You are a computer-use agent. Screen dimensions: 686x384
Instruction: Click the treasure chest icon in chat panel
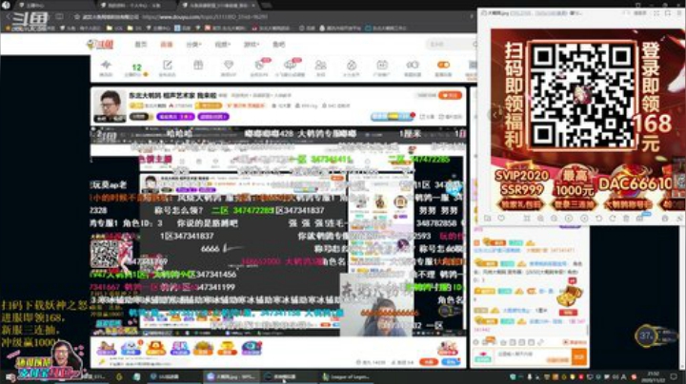570,296
